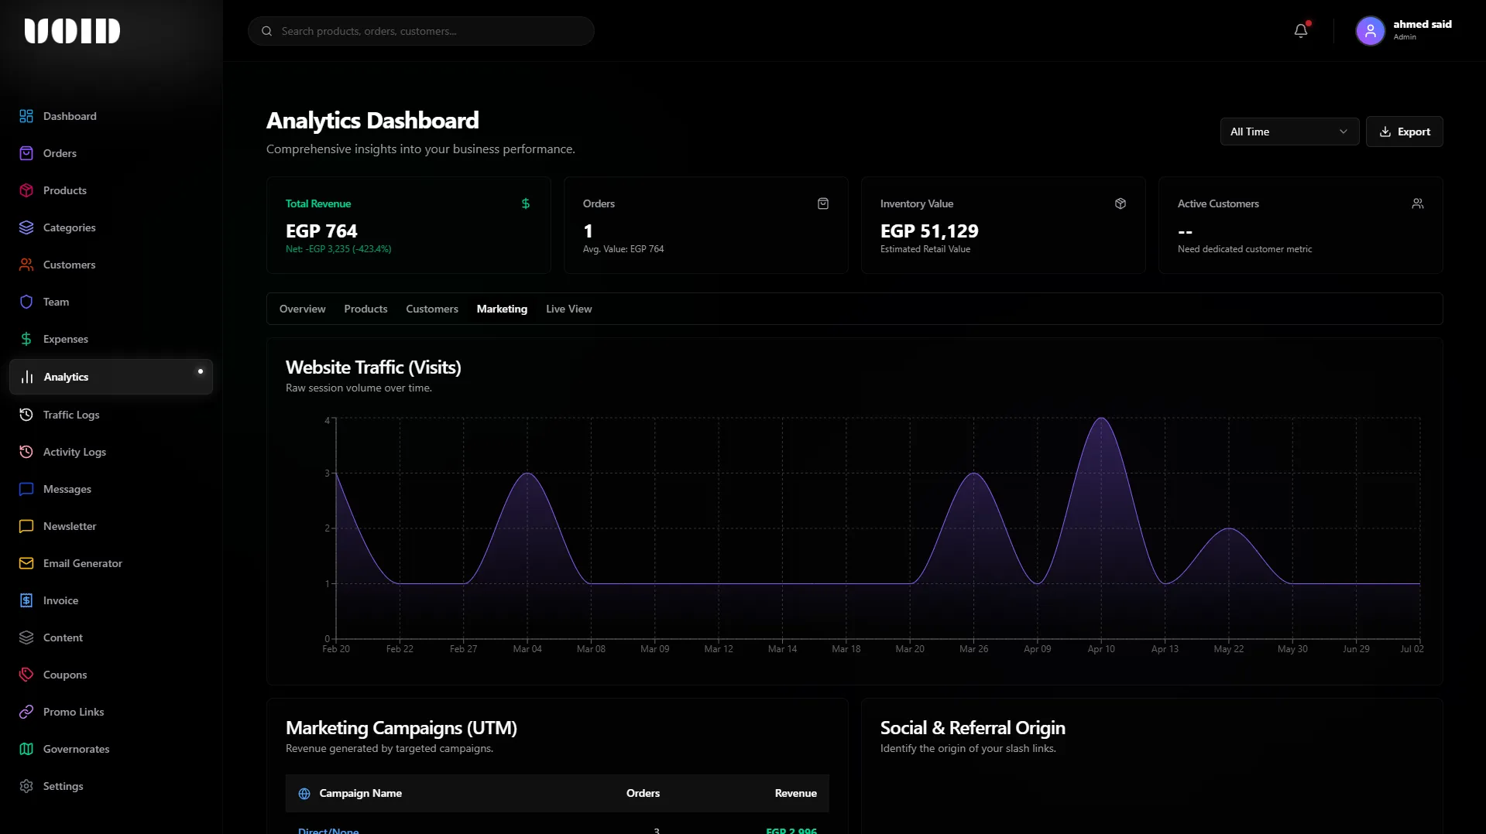Image resolution: width=1486 pixels, height=834 pixels.
Task: Select the Customers analytics tab
Action: point(432,309)
